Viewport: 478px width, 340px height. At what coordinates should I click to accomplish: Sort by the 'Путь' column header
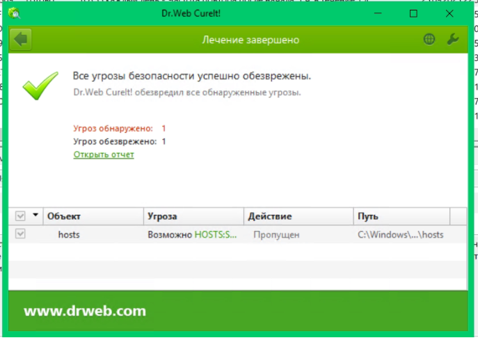[x=401, y=216]
